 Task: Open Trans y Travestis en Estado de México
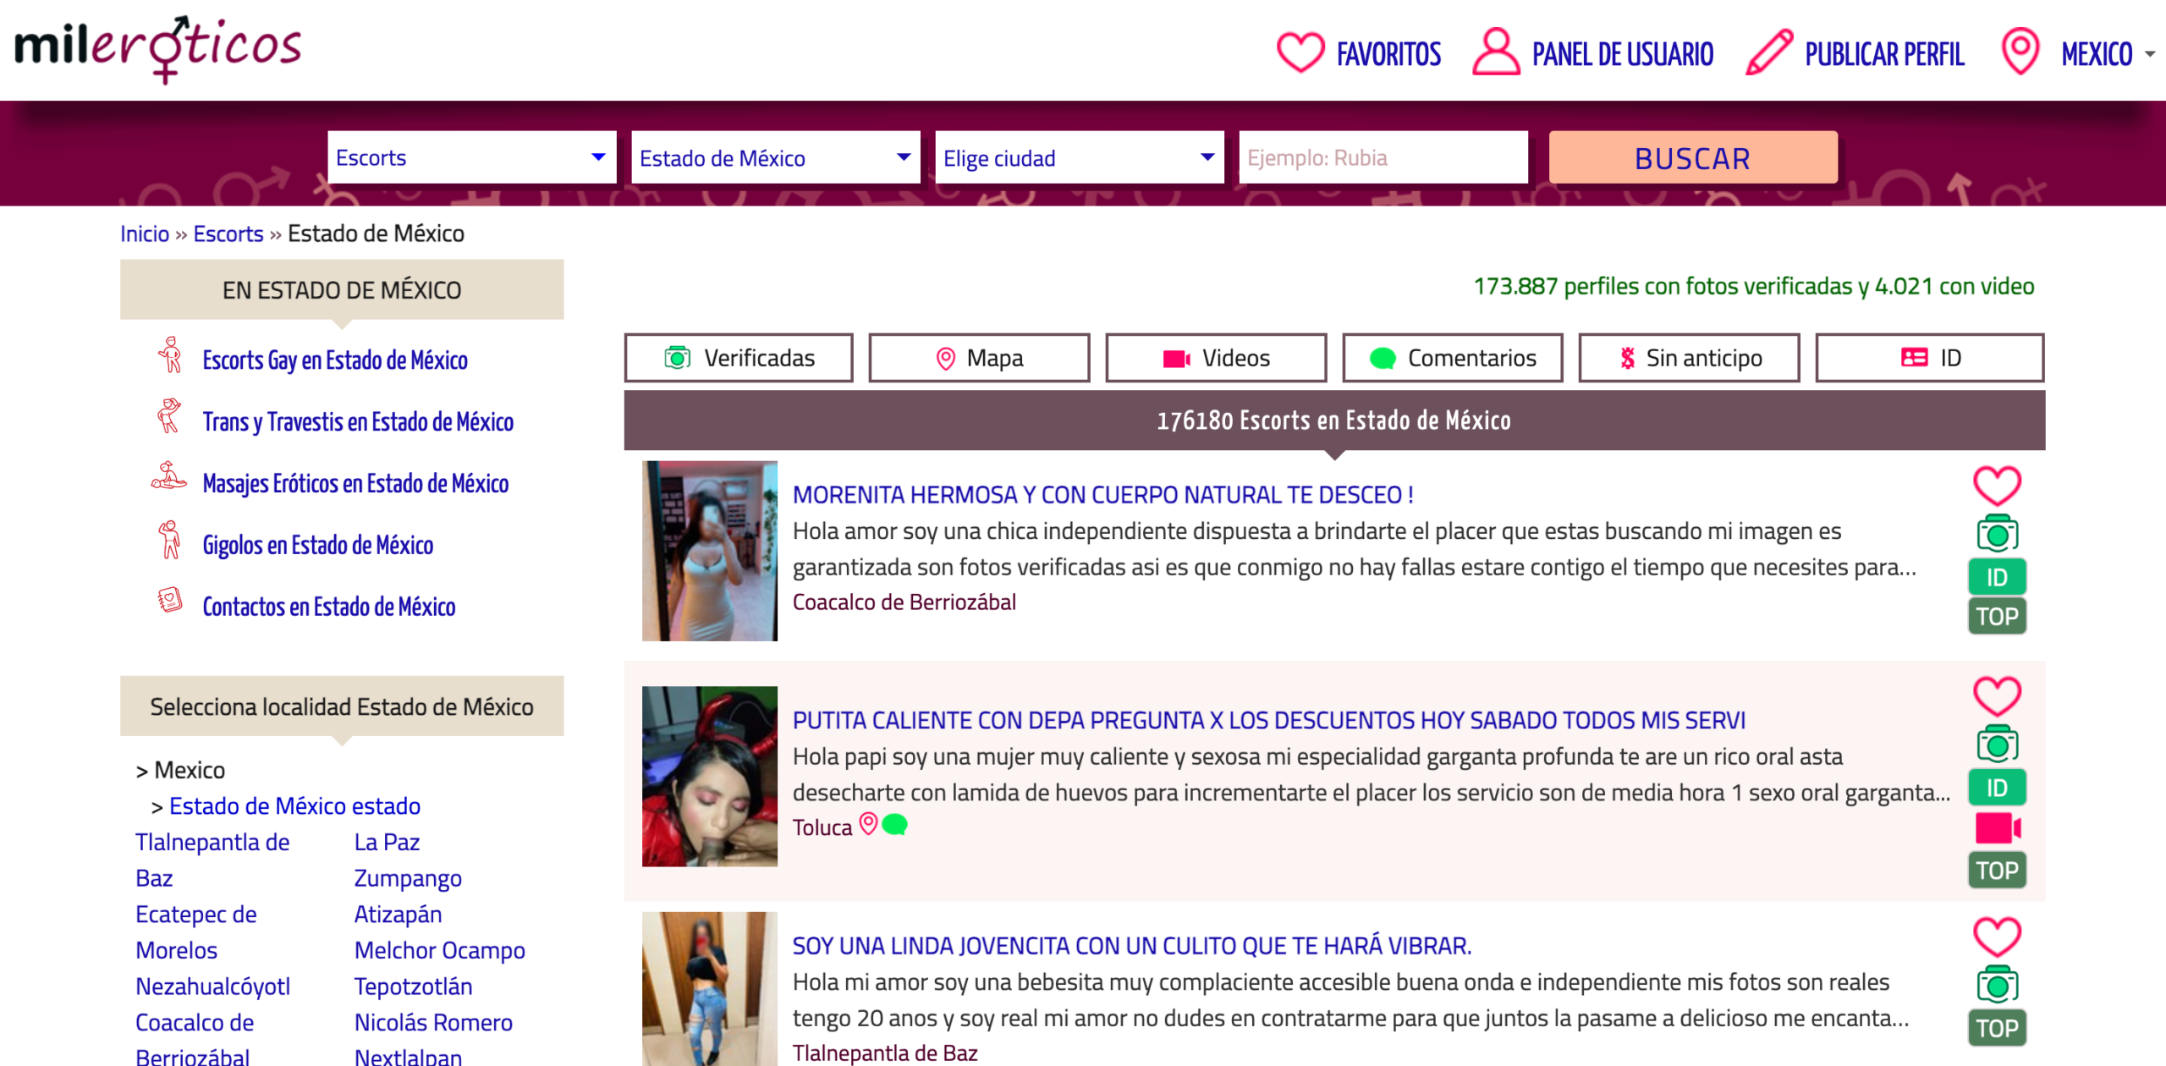pyautogui.click(x=358, y=421)
